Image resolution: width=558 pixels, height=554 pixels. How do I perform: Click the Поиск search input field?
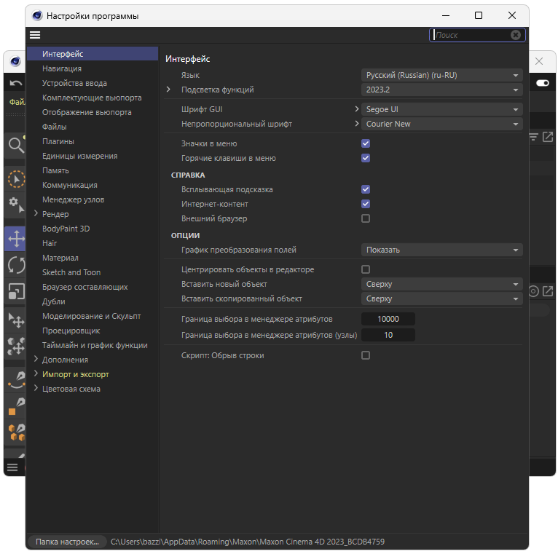point(470,35)
